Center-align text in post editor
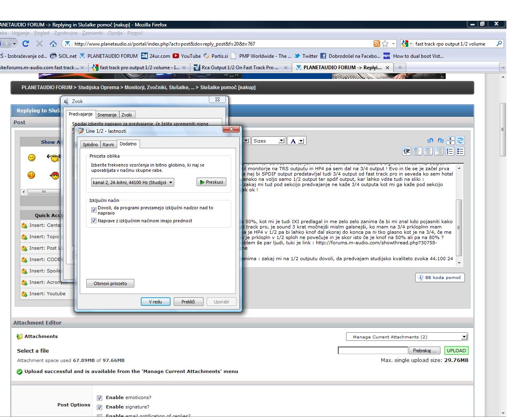Screen dimensions: 521x417 [x=428, y=151]
